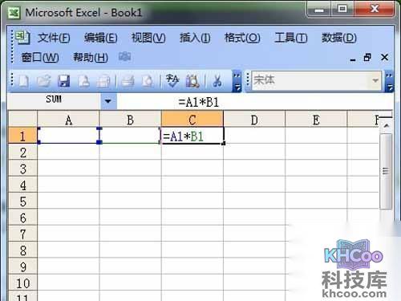Select column D header
This screenshot has width=401, height=301.
[x=254, y=120]
